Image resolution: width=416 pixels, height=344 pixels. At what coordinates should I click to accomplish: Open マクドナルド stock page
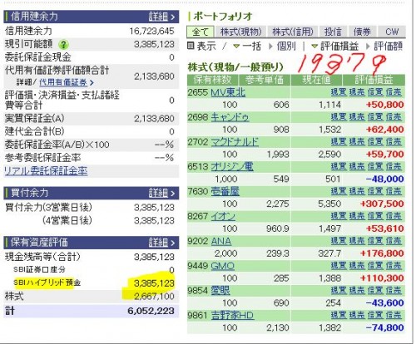[x=235, y=142]
